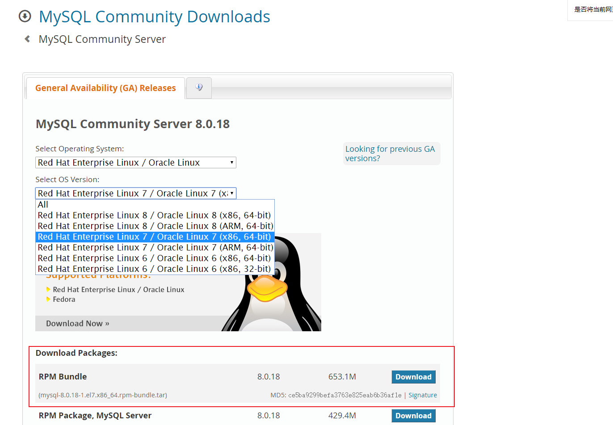Click the download circle icon beside page title
The height and width of the screenshot is (425, 613).
click(25, 17)
